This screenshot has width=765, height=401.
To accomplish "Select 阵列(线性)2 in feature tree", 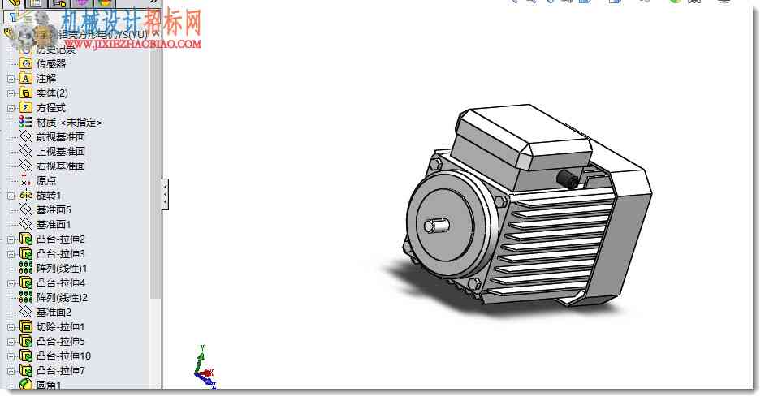I will click(x=62, y=297).
